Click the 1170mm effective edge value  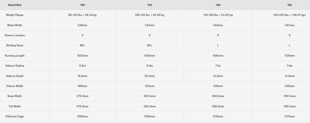tap(290, 116)
